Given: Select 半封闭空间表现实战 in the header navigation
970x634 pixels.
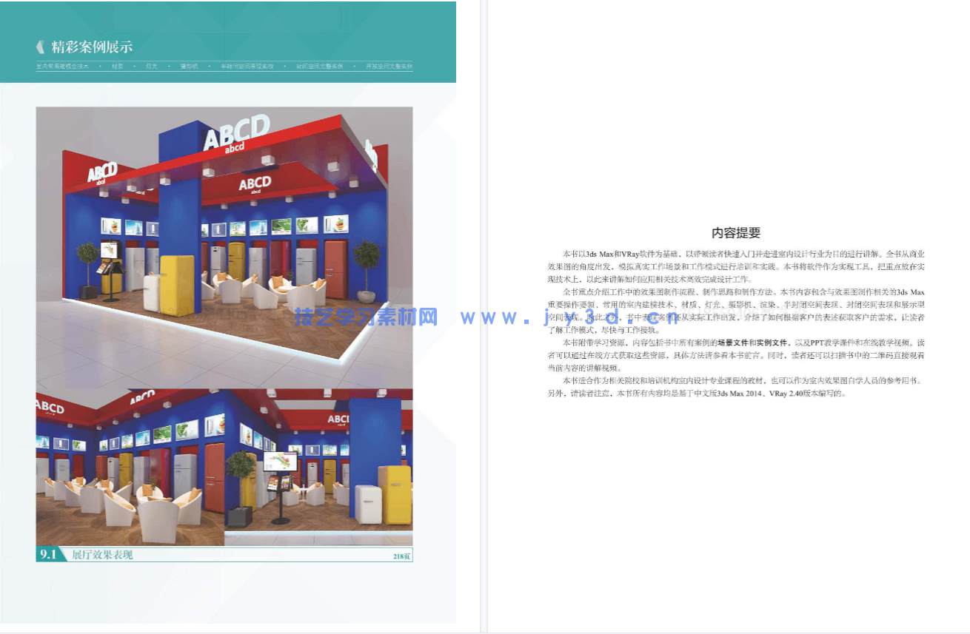Looking at the screenshot, I should pos(246,66).
